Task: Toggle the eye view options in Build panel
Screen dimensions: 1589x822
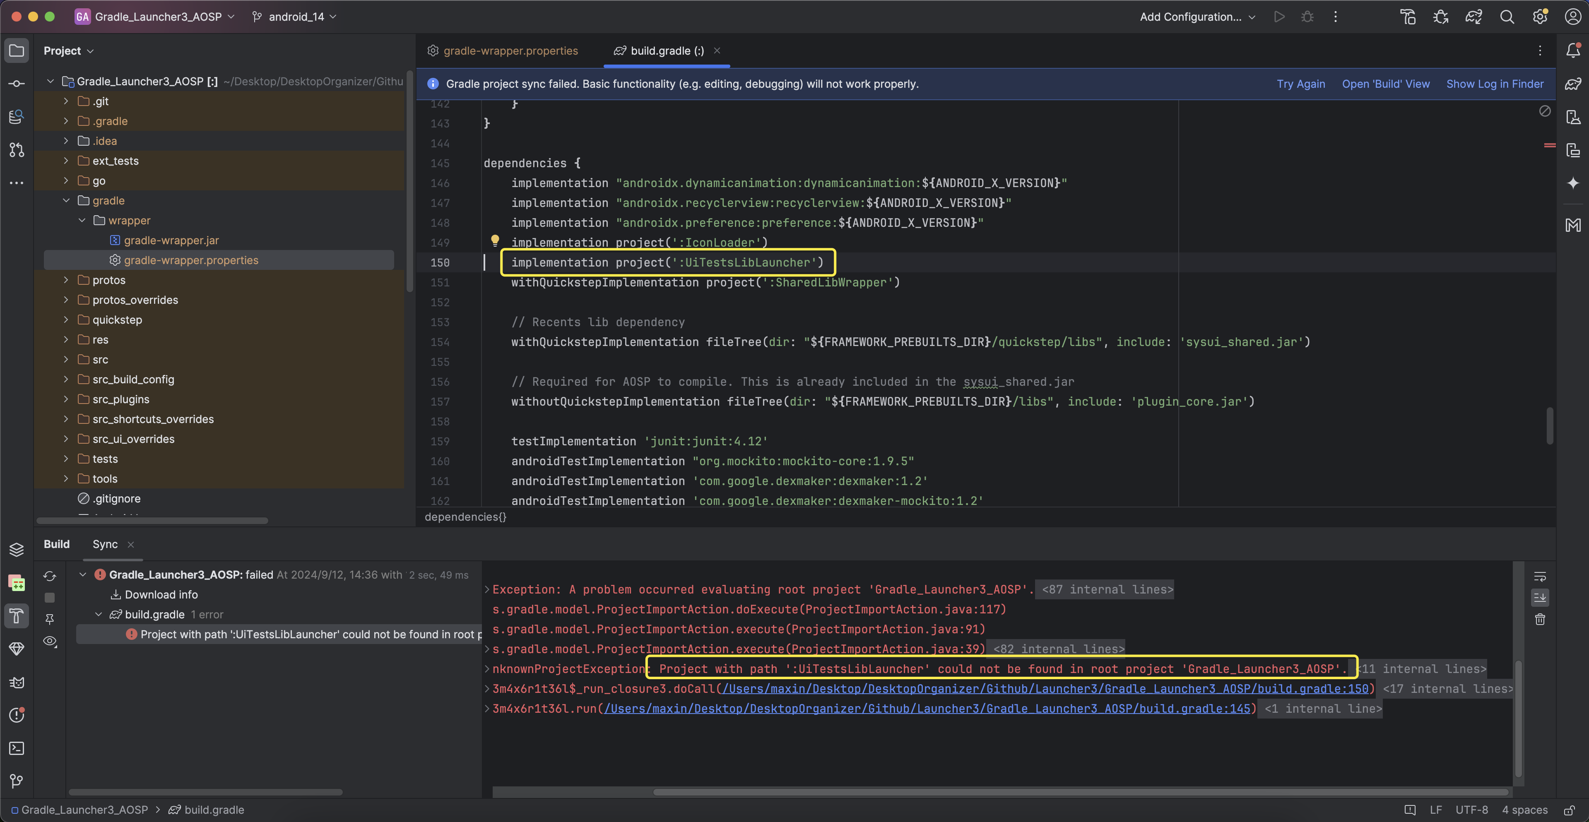Action: [50, 641]
